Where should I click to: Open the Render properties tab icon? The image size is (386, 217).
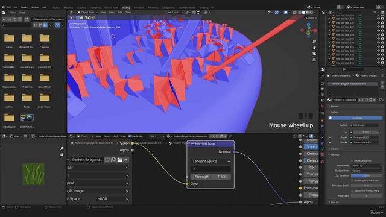click(322, 83)
